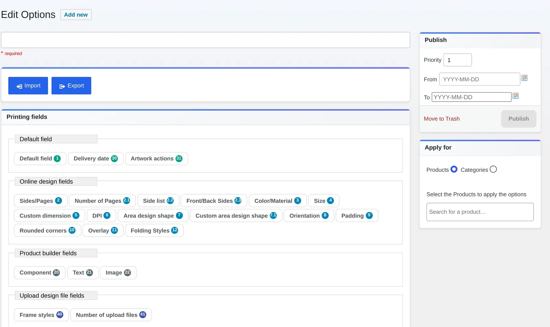This screenshot has width=550, height=327.
Task: Add the Orientation field
Action: [x=309, y=216]
